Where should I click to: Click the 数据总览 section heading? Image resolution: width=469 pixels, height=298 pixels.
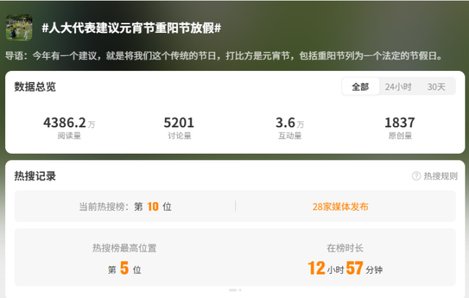34,86
